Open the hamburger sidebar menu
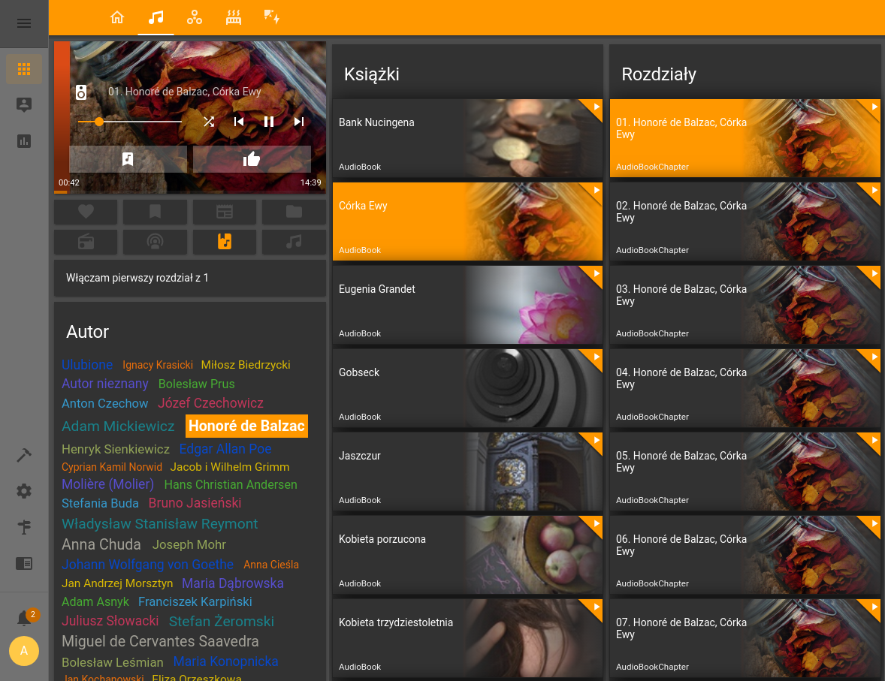Image resolution: width=885 pixels, height=681 pixels. (24, 23)
